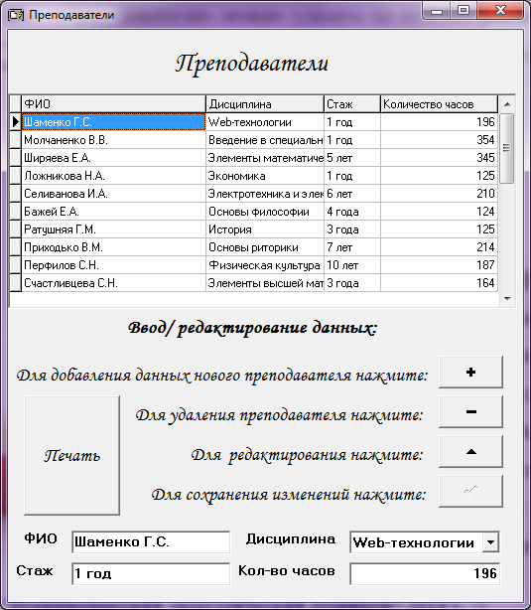This screenshot has height=610, width=531.
Task: Select the cell Ратушняя Г.М.
Action: tap(113, 229)
